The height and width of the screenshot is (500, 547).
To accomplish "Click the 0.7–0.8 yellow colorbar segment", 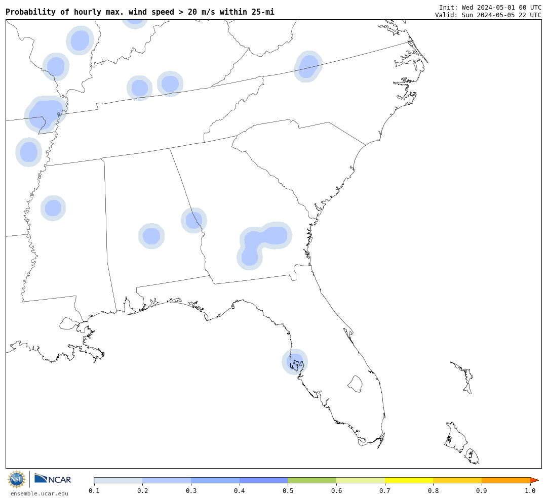I will pyautogui.click(x=409, y=480).
